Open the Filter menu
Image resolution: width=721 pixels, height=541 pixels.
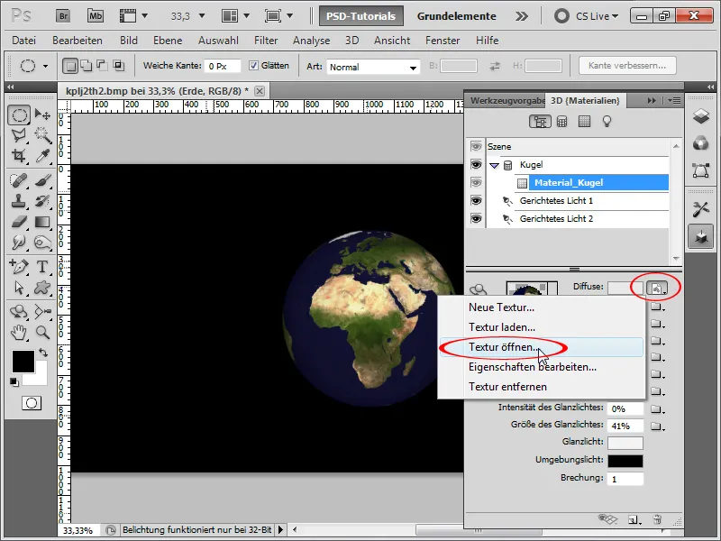pos(265,41)
